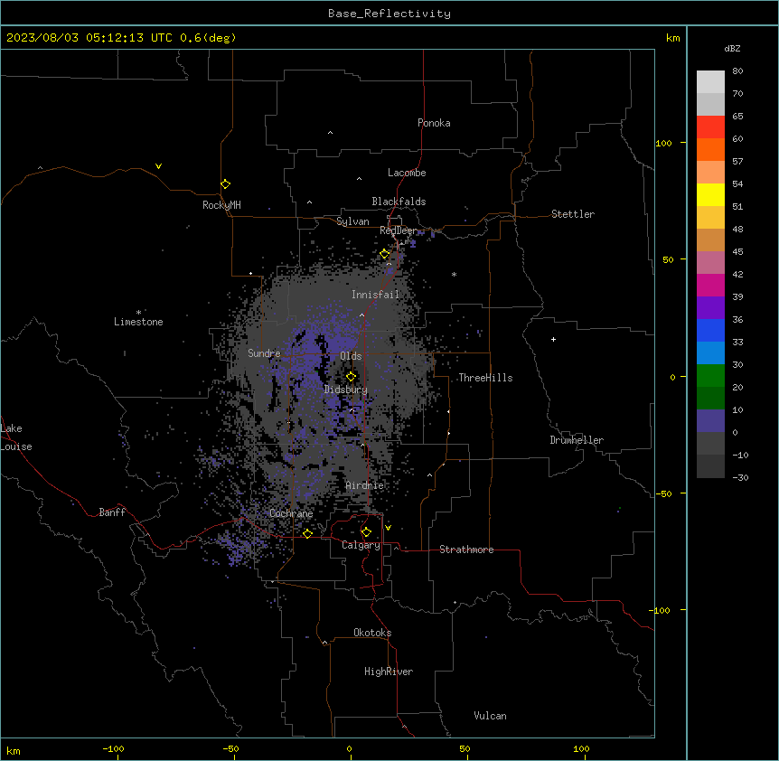Click the Strathmore city label
779x761 pixels.
click(466, 550)
